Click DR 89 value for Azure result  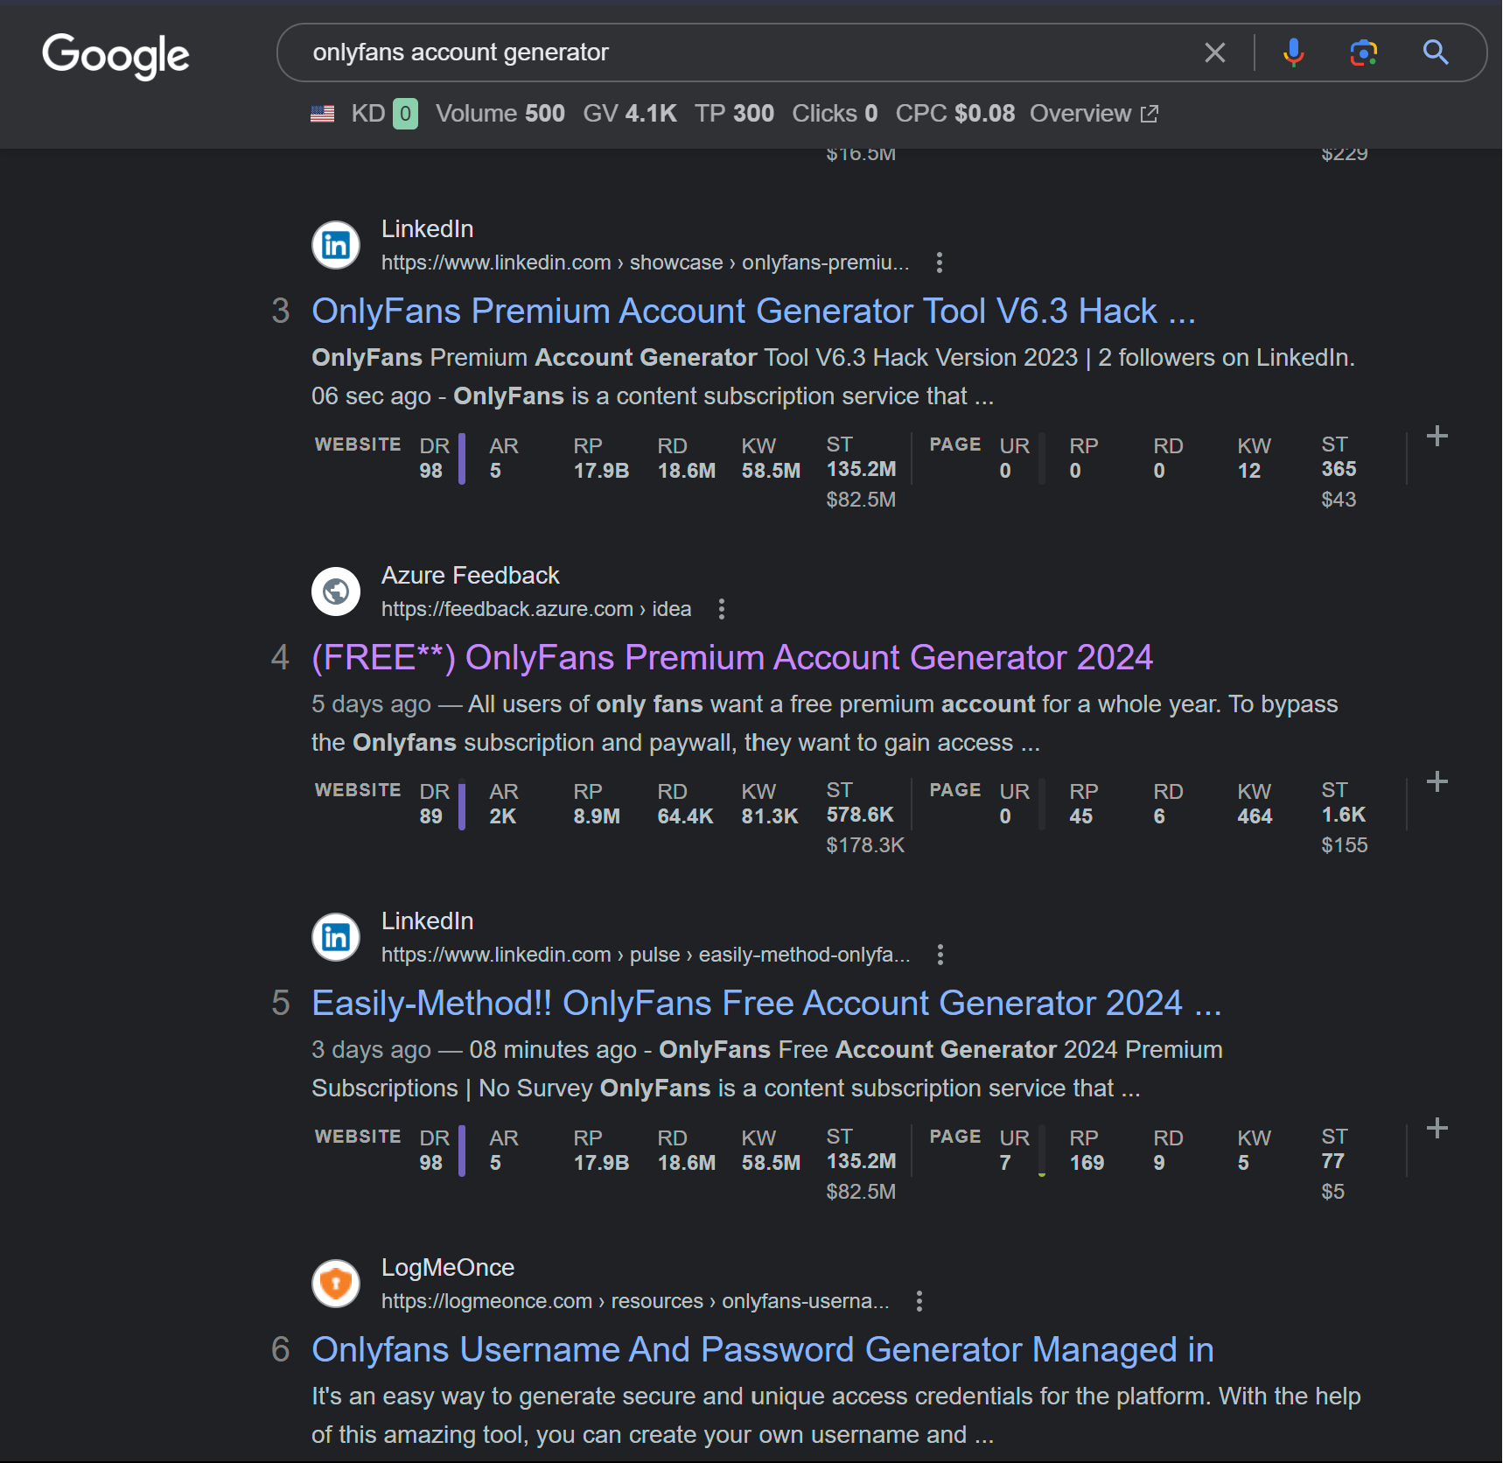[x=430, y=816]
